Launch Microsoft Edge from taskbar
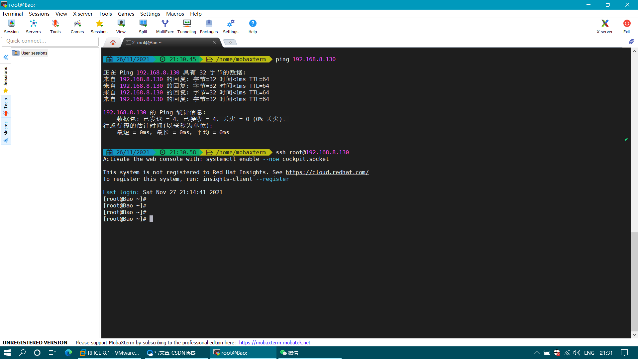638x359 pixels. pyautogui.click(x=68, y=353)
